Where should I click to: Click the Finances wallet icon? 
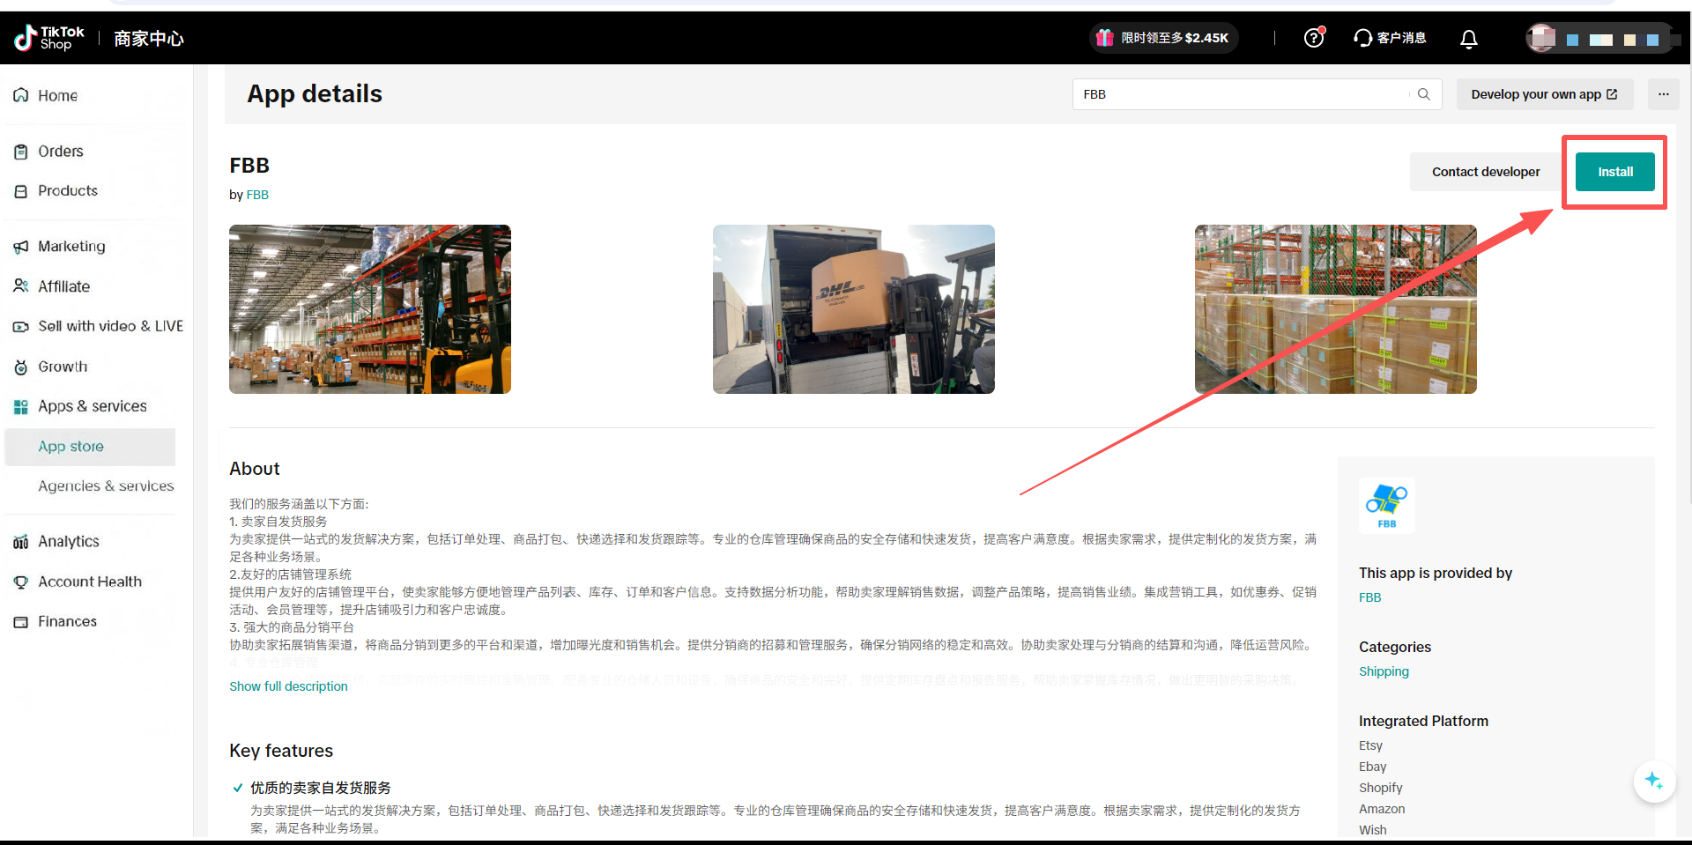[21, 622]
